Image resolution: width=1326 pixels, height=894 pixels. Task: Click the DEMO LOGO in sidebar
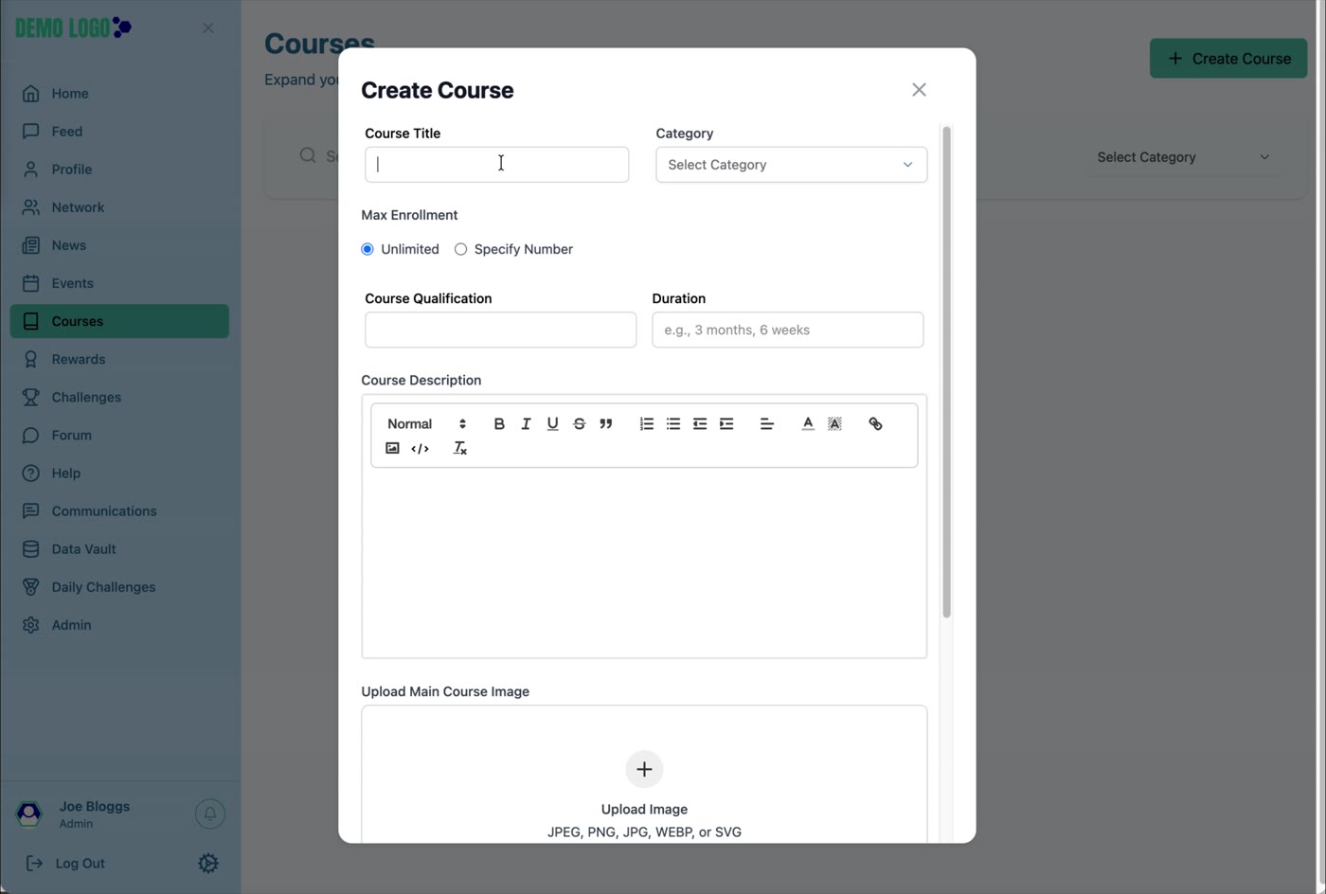coord(73,27)
